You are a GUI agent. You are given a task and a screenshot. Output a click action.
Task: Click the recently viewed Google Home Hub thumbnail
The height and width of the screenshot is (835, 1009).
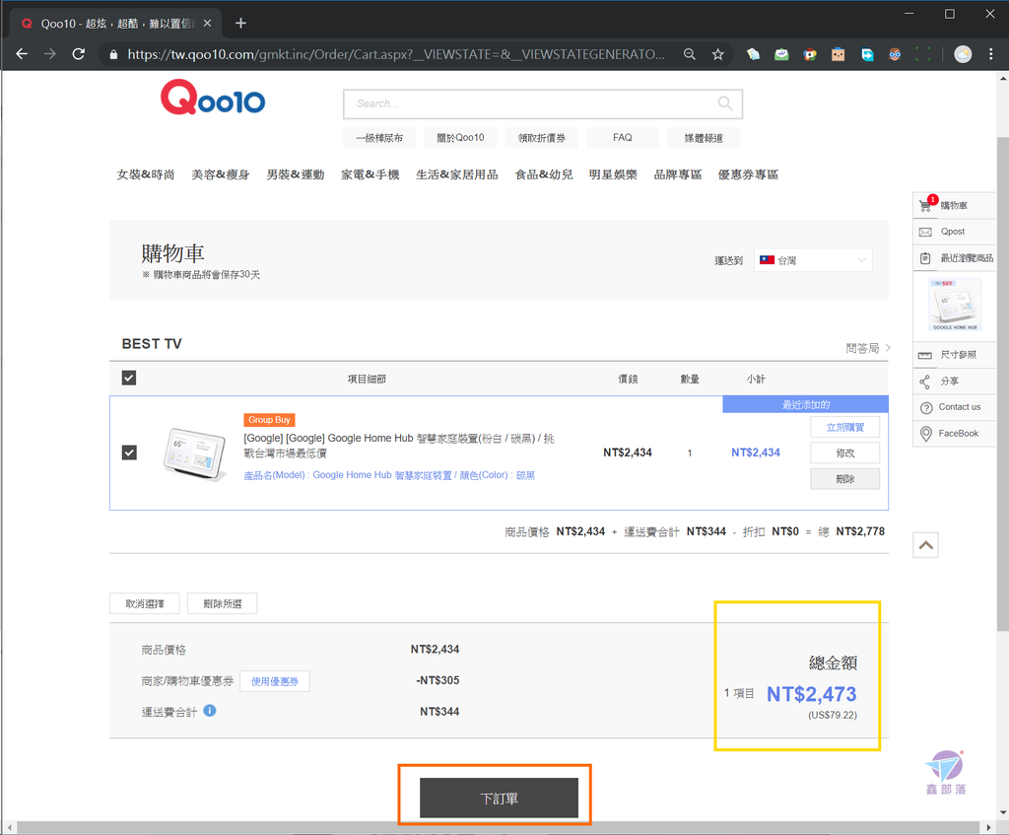point(955,305)
